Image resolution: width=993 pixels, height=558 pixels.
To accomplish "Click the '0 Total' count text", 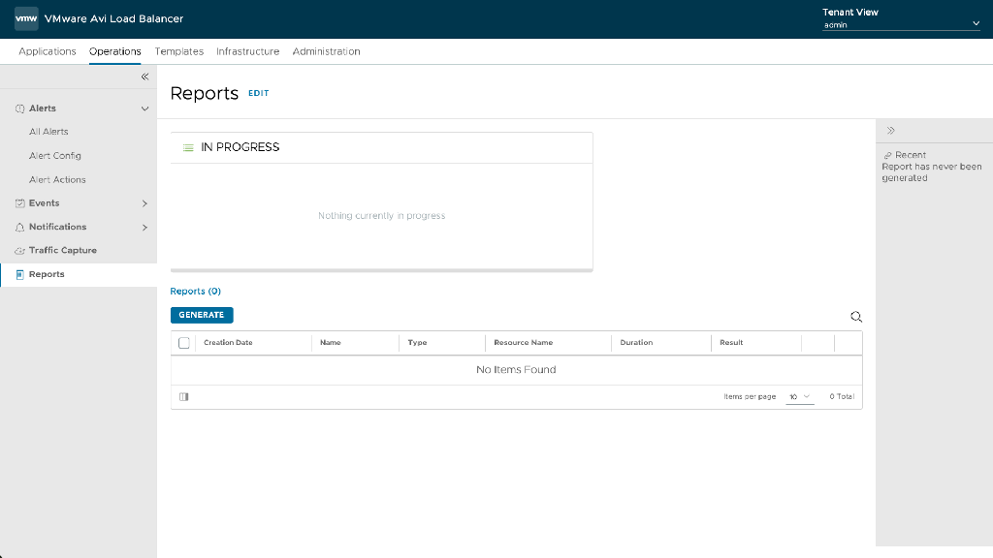I will click(842, 396).
